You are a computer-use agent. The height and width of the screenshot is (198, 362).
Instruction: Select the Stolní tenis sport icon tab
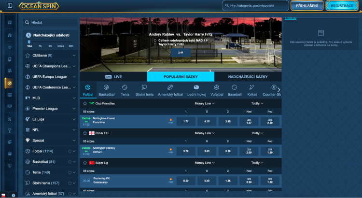[x=144, y=90]
